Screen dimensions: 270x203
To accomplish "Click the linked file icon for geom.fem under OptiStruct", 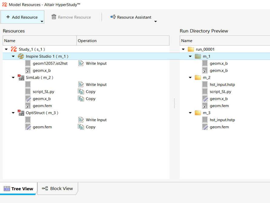I will point(28,127).
